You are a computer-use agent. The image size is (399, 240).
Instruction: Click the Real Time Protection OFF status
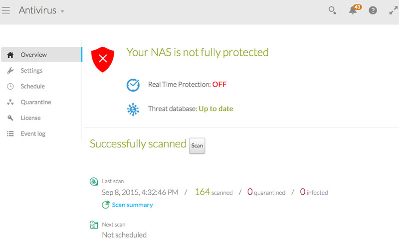(x=219, y=84)
